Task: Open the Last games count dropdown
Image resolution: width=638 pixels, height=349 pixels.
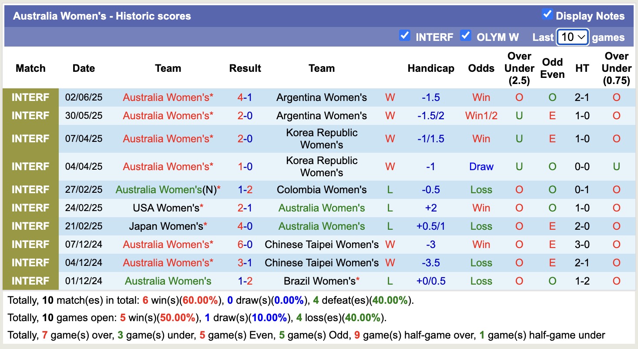Action: click(x=573, y=37)
